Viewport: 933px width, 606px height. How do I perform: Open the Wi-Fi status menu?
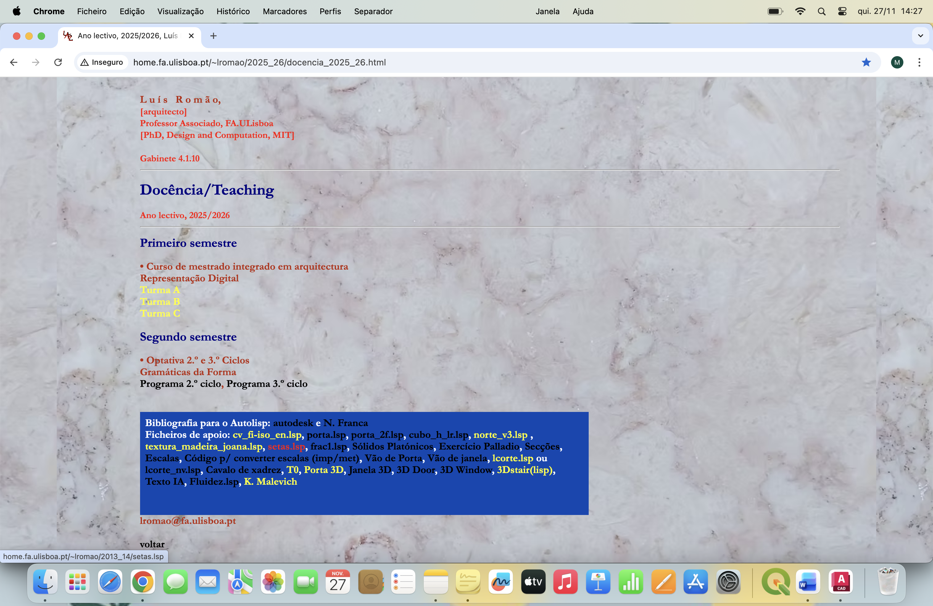pos(800,11)
